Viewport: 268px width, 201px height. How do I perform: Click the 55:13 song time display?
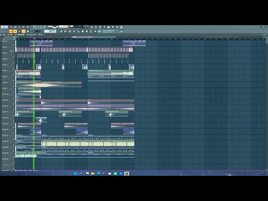click(39, 27)
